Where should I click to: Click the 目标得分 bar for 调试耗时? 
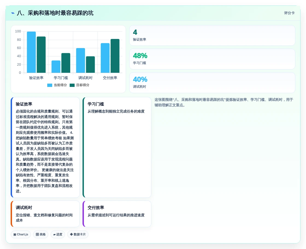[x=90, y=65]
